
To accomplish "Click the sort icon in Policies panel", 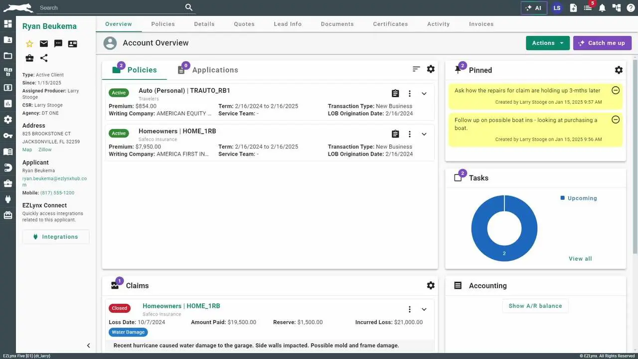I will click(416, 69).
